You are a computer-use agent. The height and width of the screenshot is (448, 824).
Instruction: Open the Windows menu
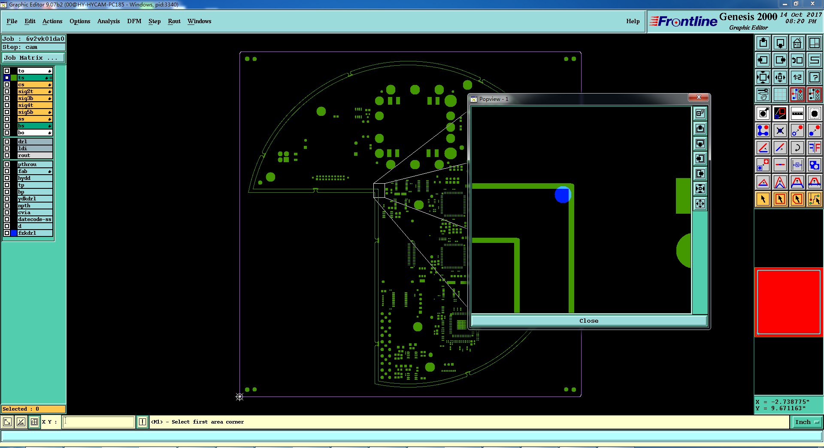click(200, 21)
